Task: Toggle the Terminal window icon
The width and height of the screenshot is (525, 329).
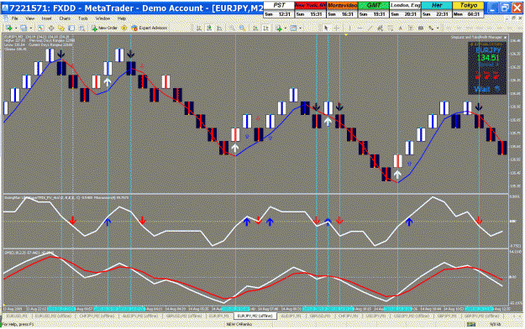Action: (71, 28)
